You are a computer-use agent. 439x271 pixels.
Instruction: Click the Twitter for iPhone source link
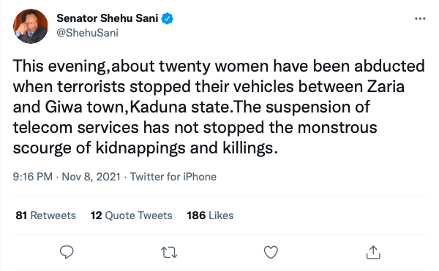point(173,177)
